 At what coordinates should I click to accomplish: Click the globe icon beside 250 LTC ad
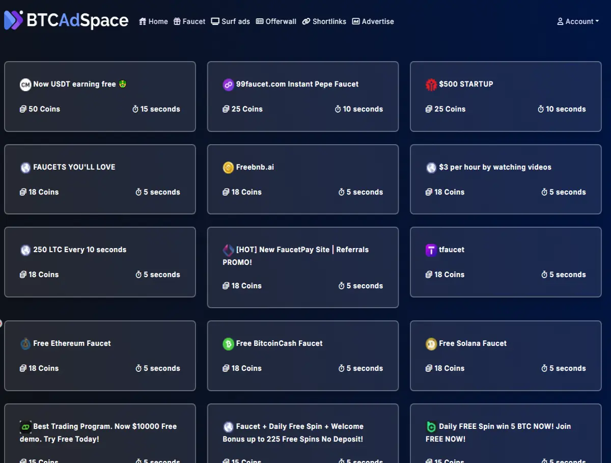[x=25, y=250]
